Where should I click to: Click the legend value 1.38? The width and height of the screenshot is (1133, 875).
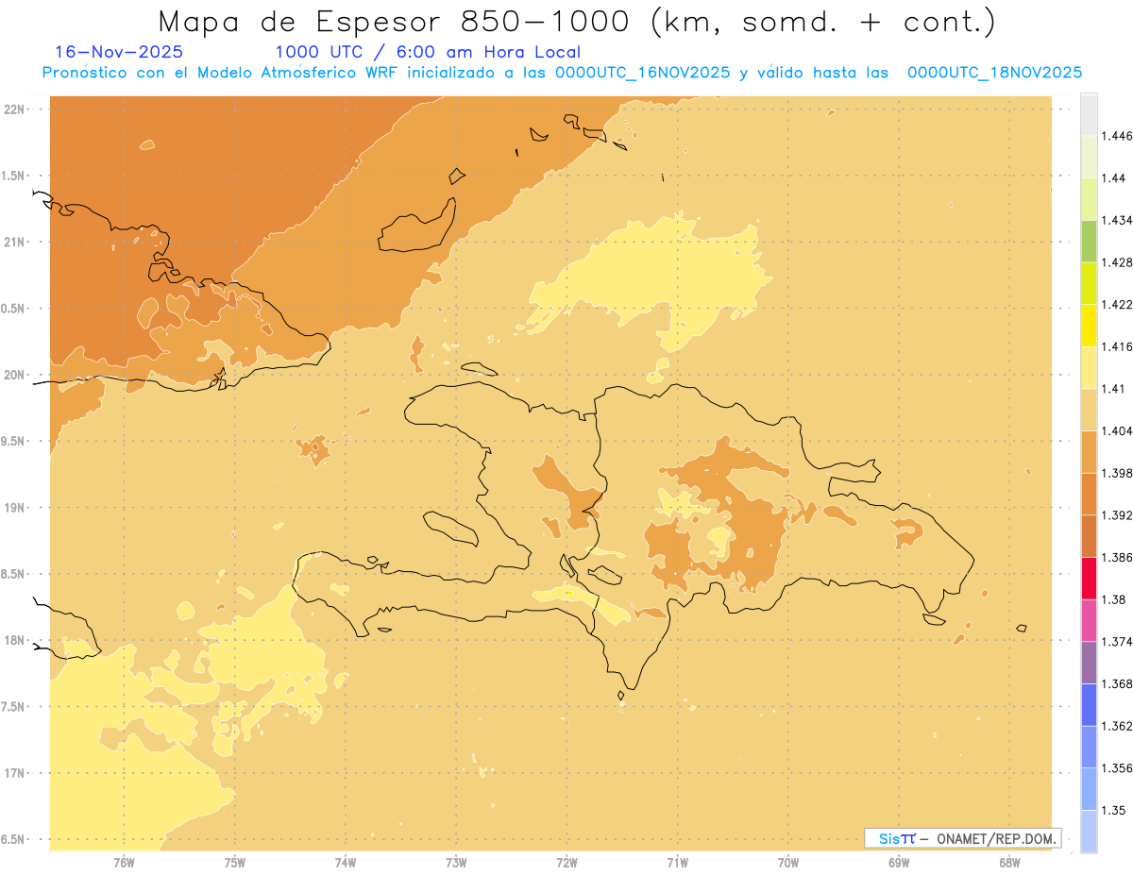pos(1114,599)
